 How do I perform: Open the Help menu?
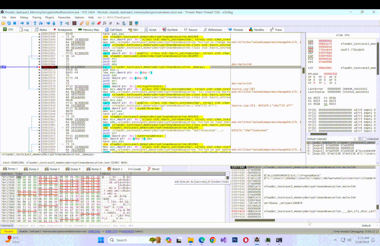pyautogui.click(x=91, y=18)
